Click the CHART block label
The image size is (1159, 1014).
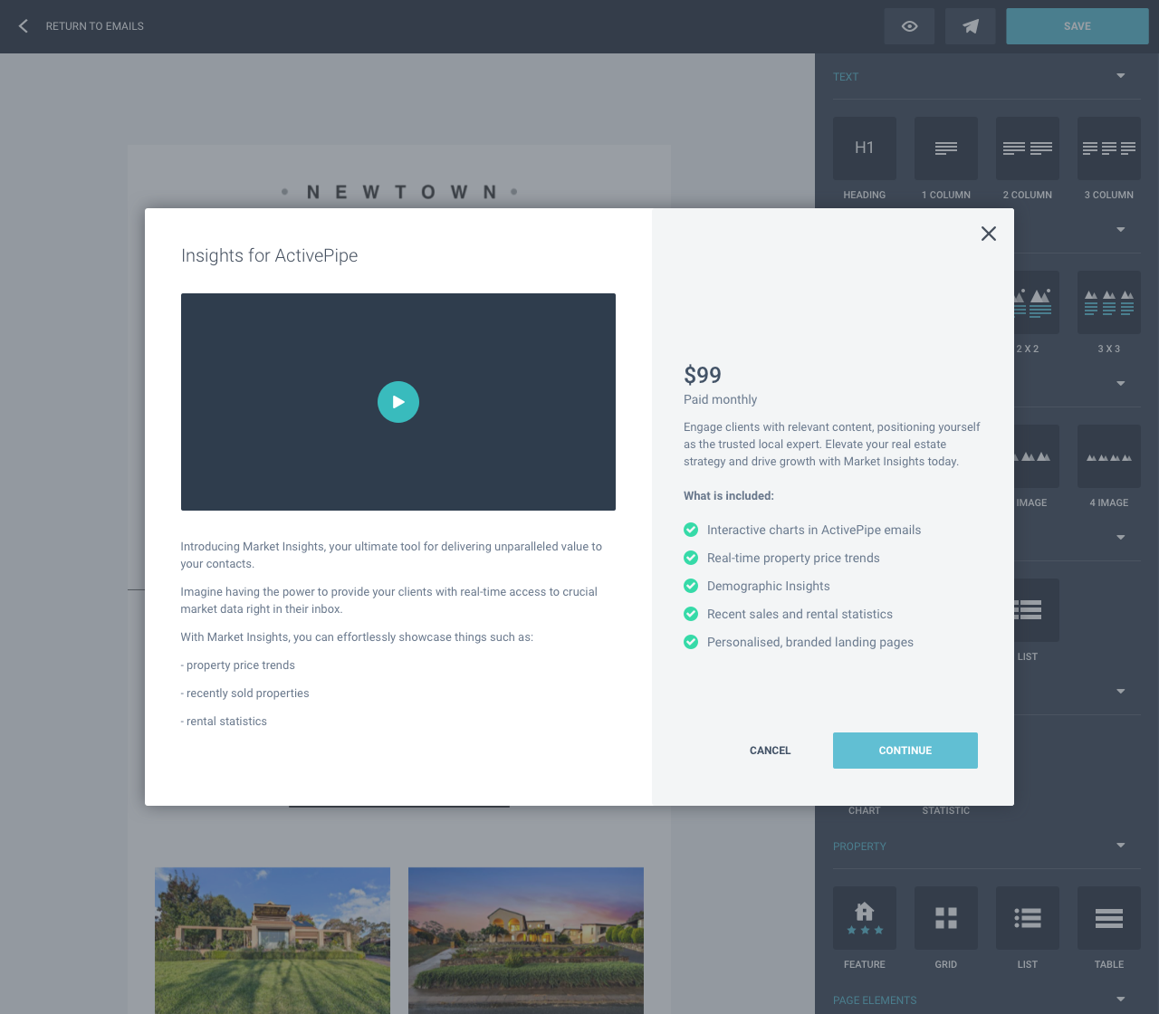[x=865, y=810]
